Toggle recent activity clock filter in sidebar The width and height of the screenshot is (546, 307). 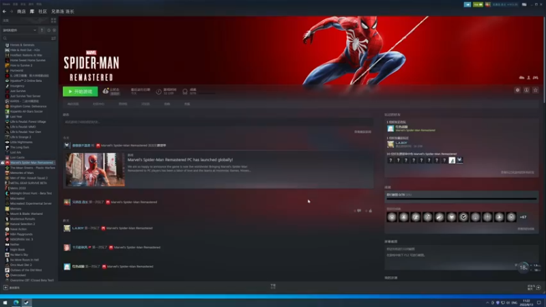48,30
